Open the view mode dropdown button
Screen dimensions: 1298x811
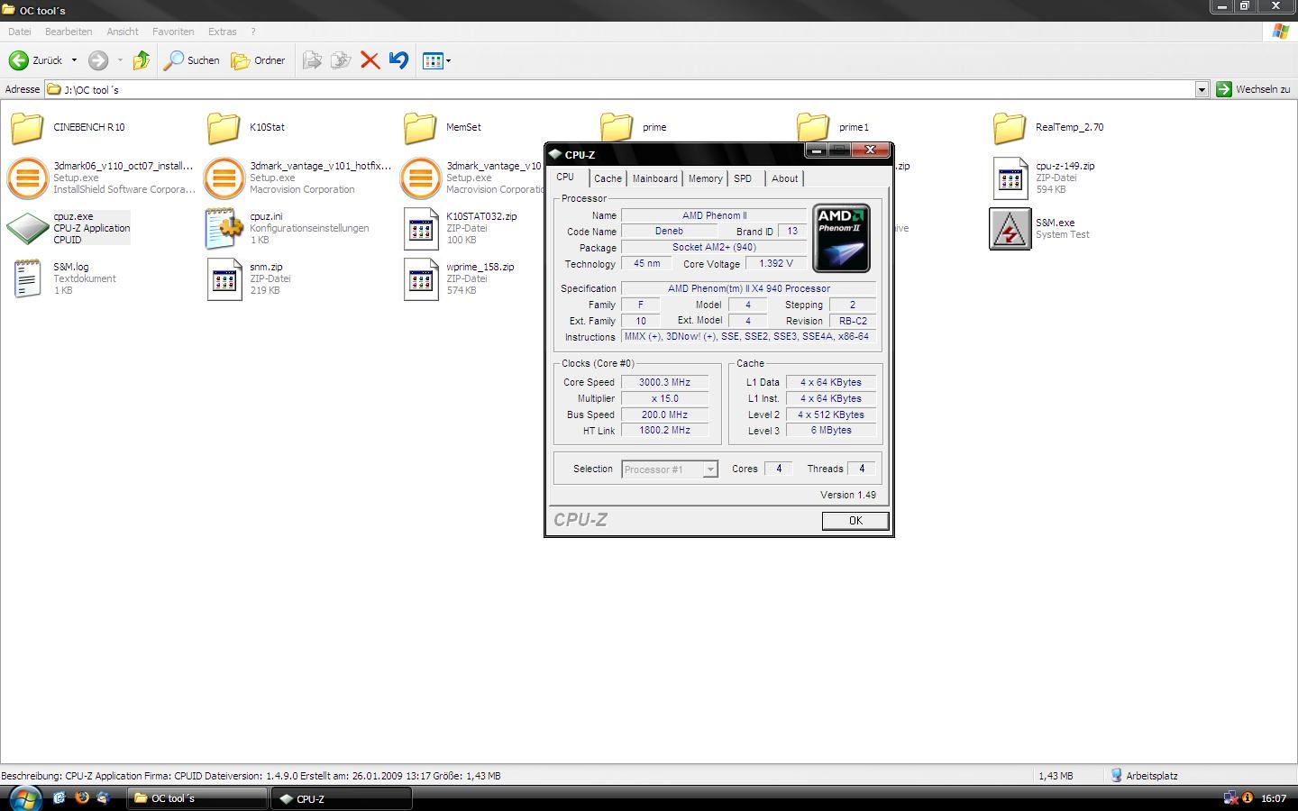pos(437,60)
